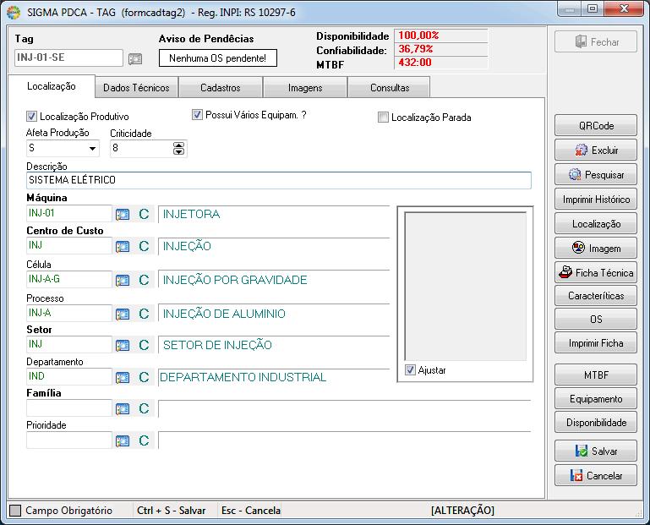Open Setor search card icon
Screen dimensions: 650x525
pyautogui.click(x=123, y=346)
